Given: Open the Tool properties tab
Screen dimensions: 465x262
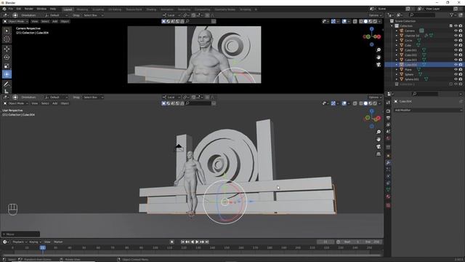Looking at the screenshot, I should (388, 102).
